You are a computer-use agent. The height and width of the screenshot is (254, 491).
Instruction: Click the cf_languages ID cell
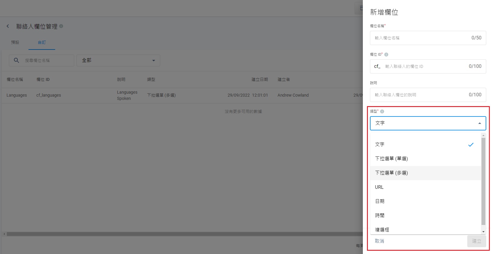pyautogui.click(x=49, y=95)
